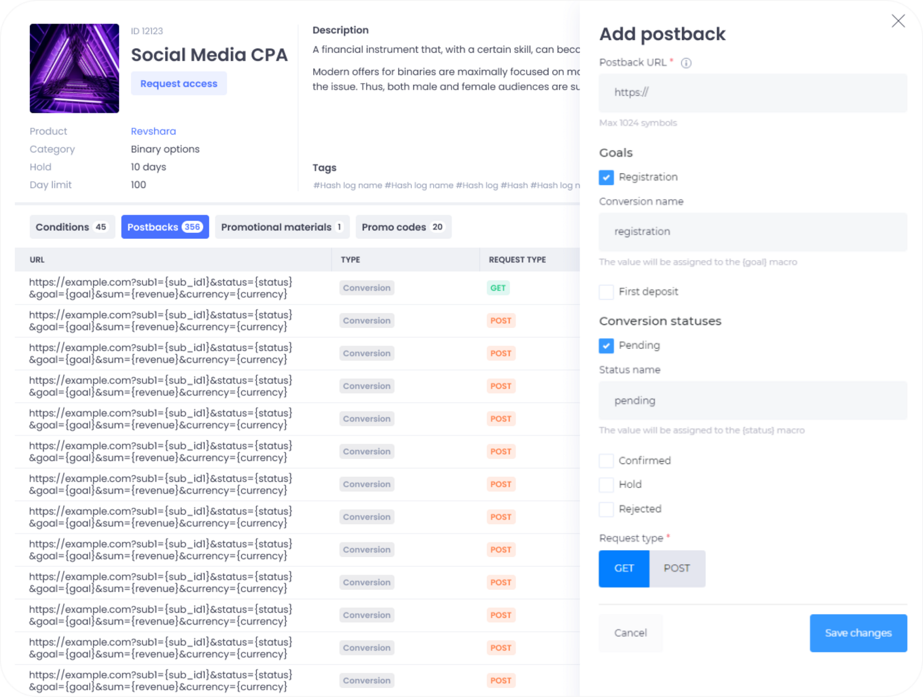Enable the Confirmed conversion status

click(x=606, y=461)
